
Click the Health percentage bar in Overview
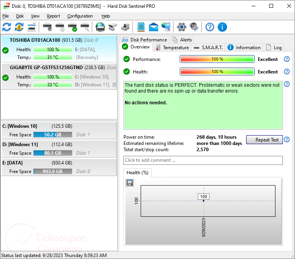tap(217, 72)
